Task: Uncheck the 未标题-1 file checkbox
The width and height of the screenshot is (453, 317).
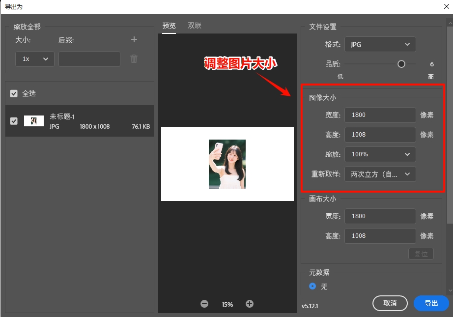Action: pos(12,121)
